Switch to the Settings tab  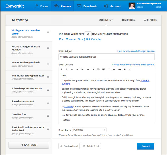[128, 20]
